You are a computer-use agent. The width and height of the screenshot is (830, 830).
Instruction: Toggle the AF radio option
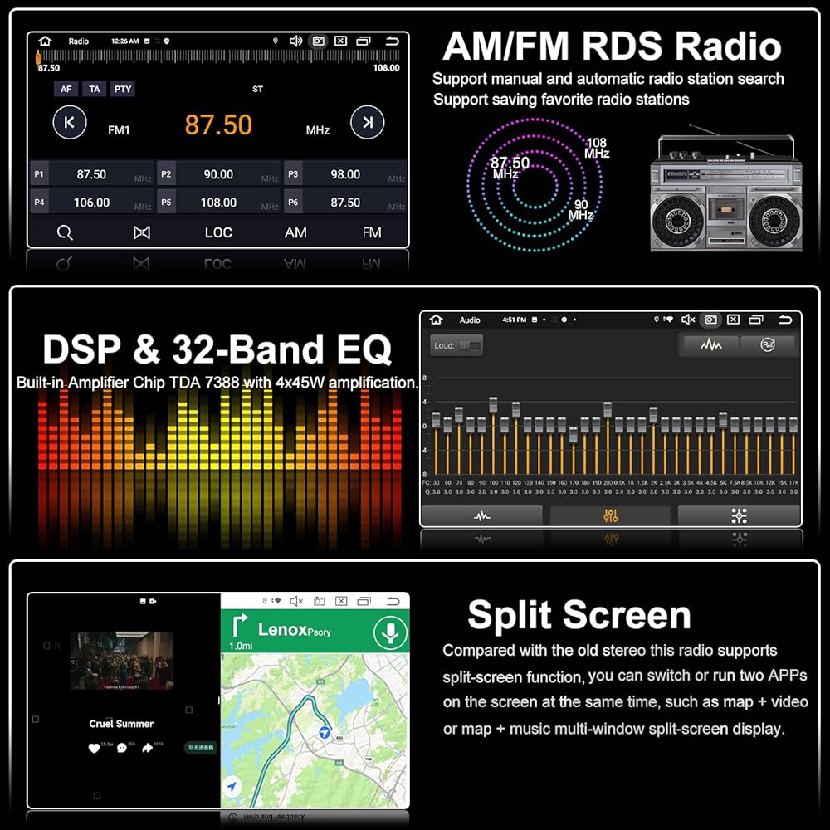click(66, 89)
